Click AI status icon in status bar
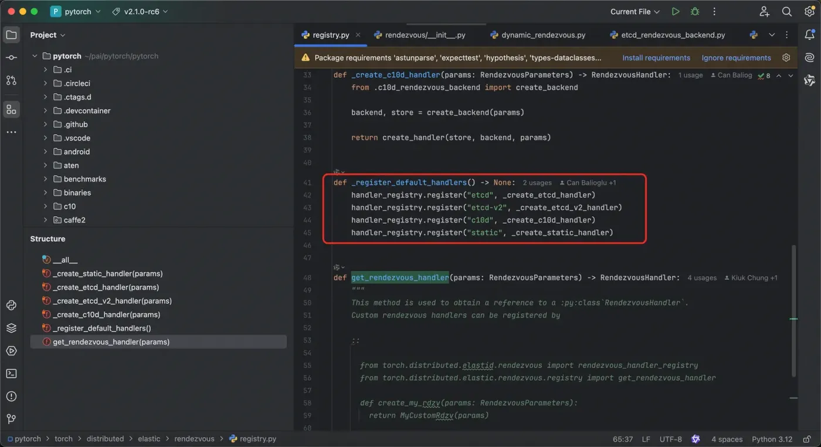This screenshot has width=821, height=447. 696,439
